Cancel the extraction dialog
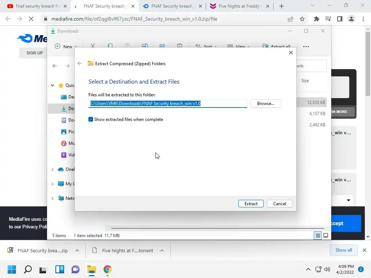 tap(279, 203)
